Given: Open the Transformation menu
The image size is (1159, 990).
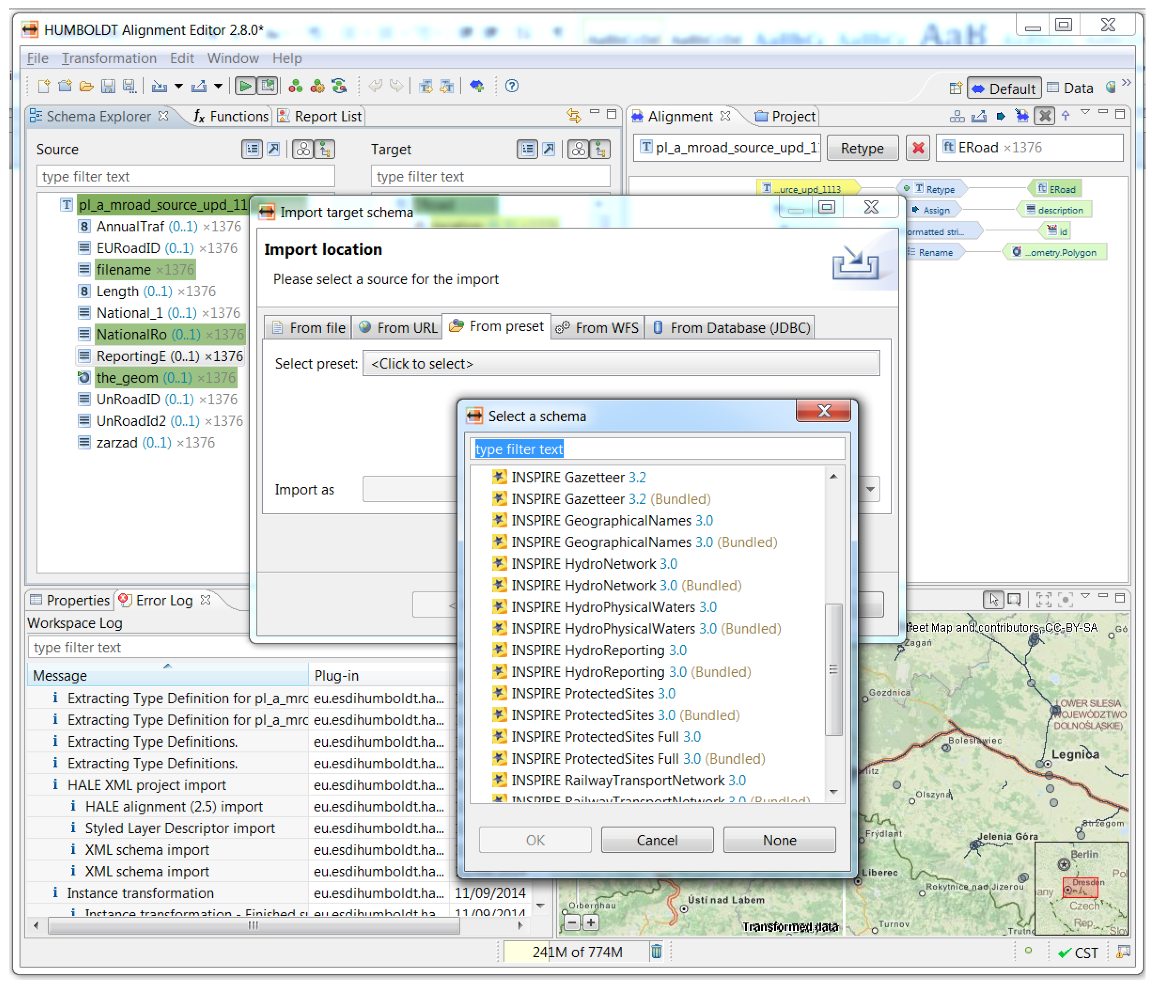Looking at the screenshot, I should 110,59.
